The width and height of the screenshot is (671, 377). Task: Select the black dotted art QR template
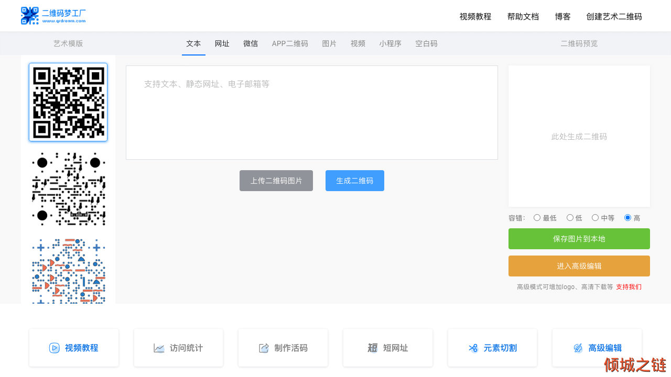pyautogui.click(x=68, y=188)
